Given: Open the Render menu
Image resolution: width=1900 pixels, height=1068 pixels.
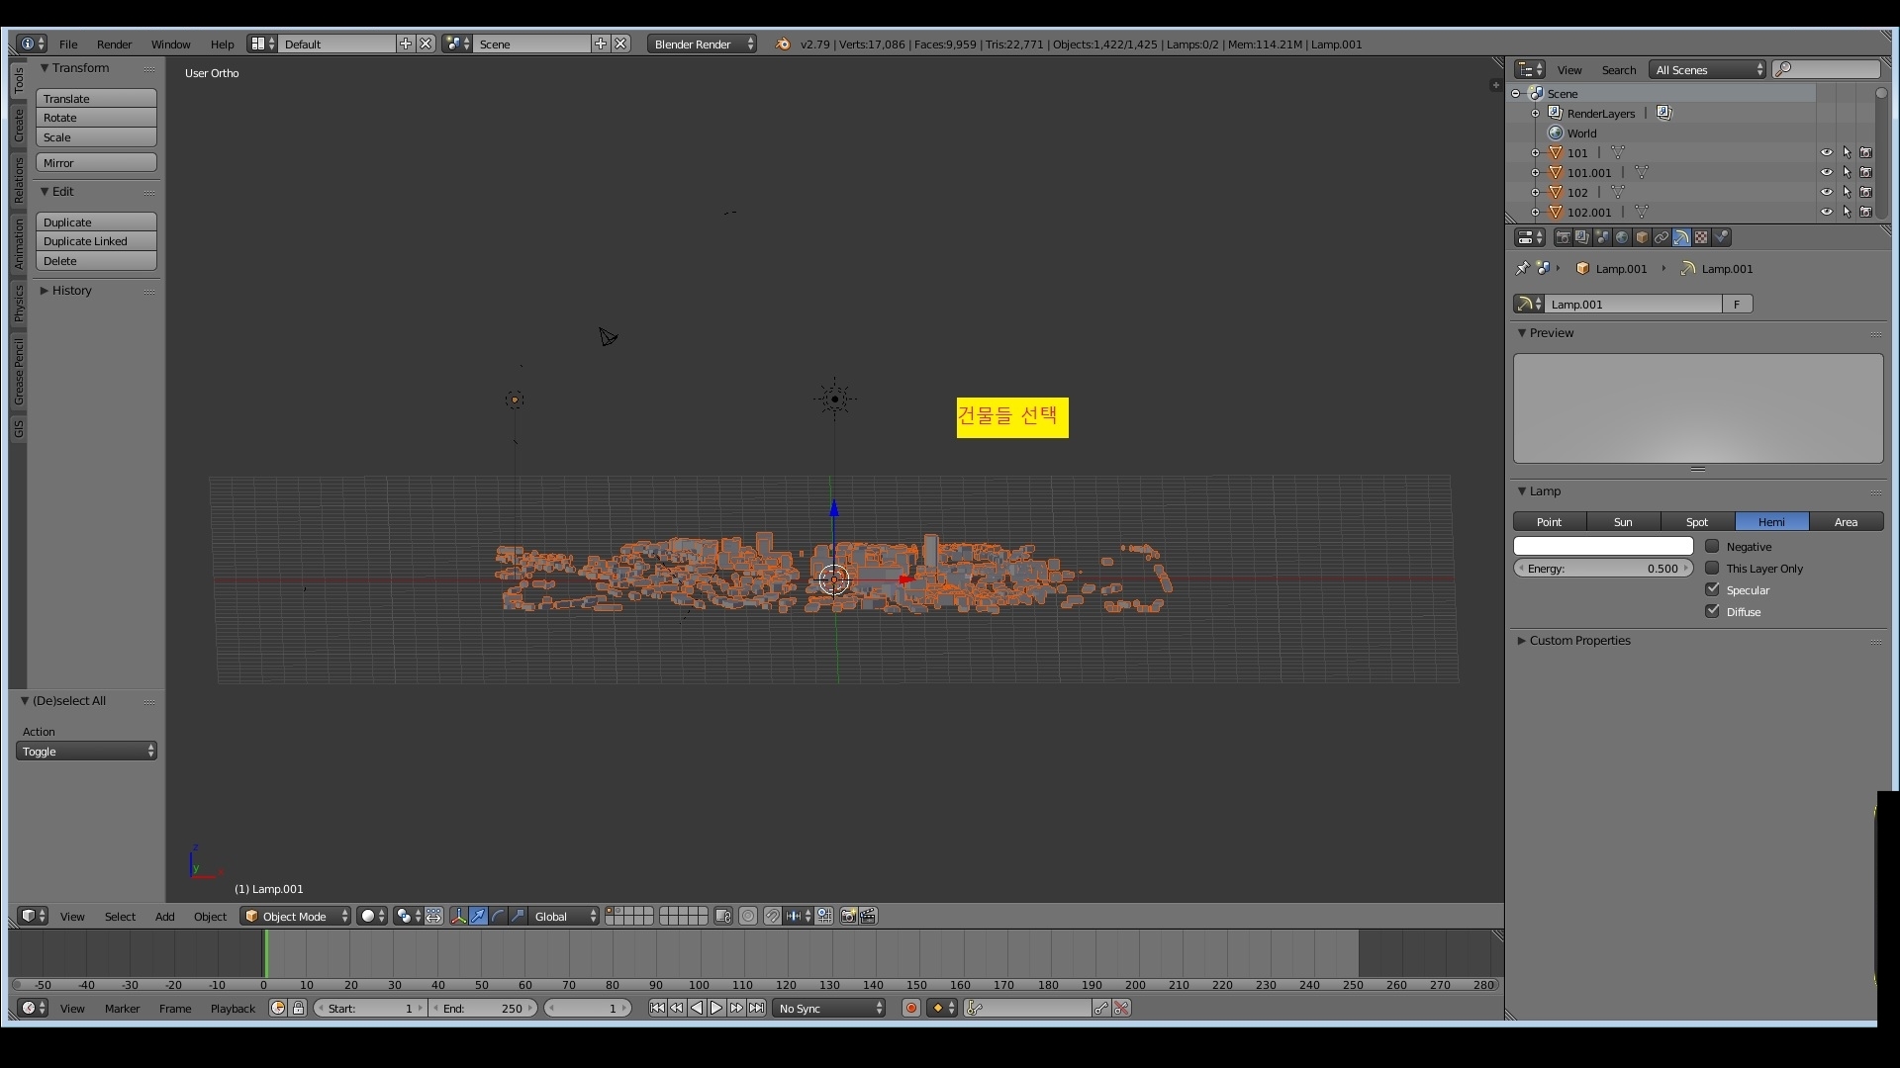Looking at the screenshot, I should (115, 44).
